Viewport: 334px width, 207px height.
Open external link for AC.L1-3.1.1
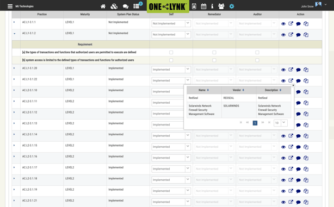291,23
